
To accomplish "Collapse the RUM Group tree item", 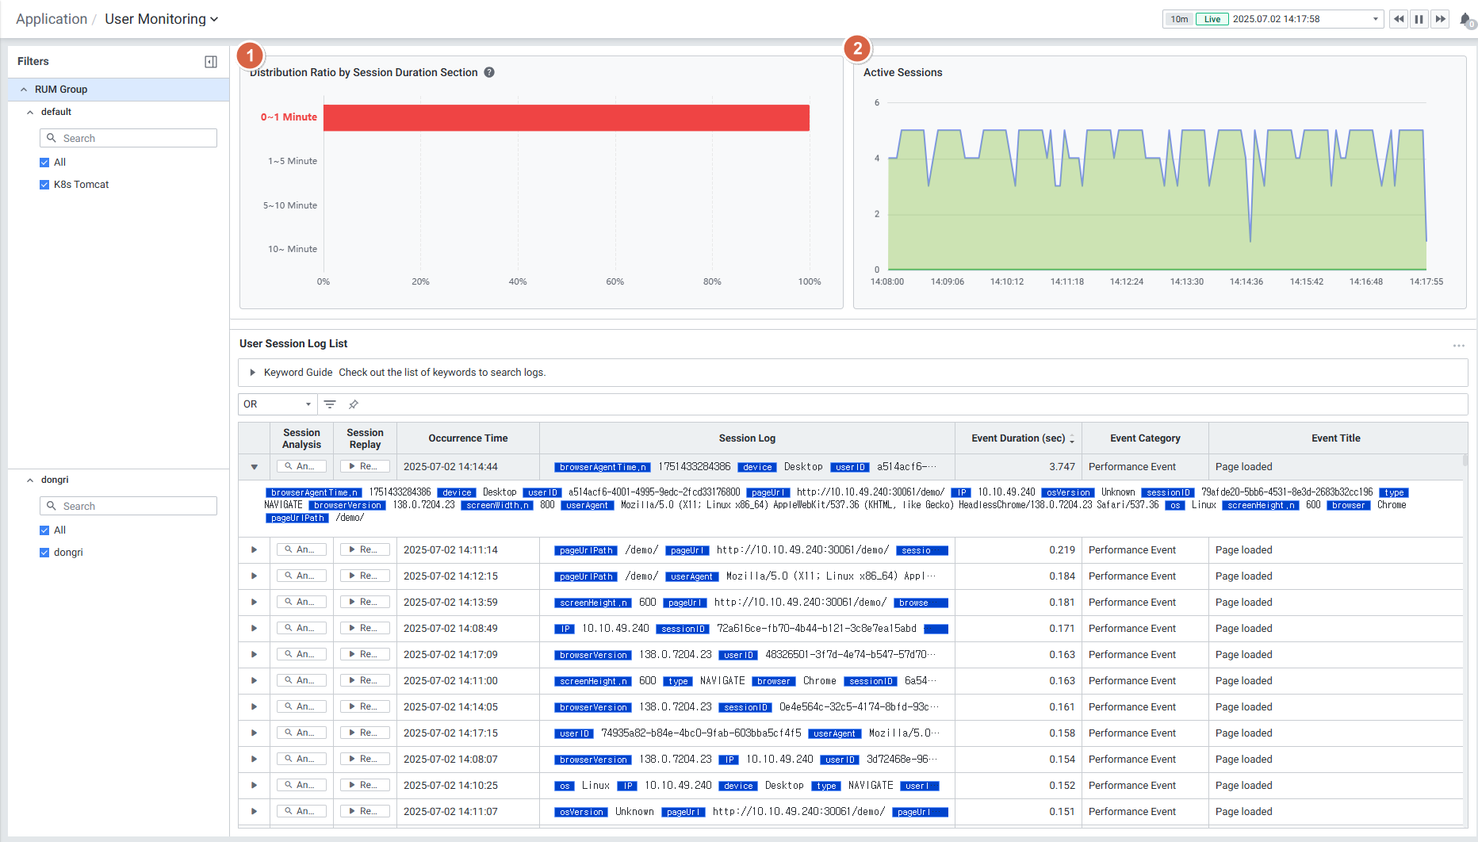I will click(x=24, y=90).
